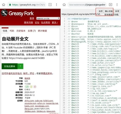Open the youtube.com applies-to link

(x=30, y=103)
